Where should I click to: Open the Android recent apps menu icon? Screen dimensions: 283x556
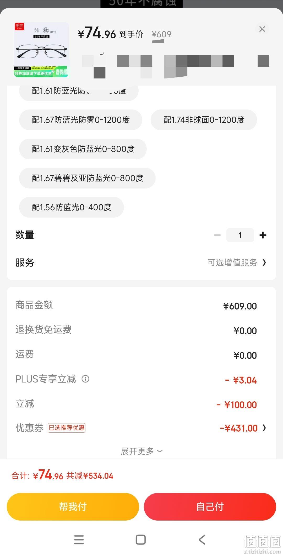coord(79,540)
